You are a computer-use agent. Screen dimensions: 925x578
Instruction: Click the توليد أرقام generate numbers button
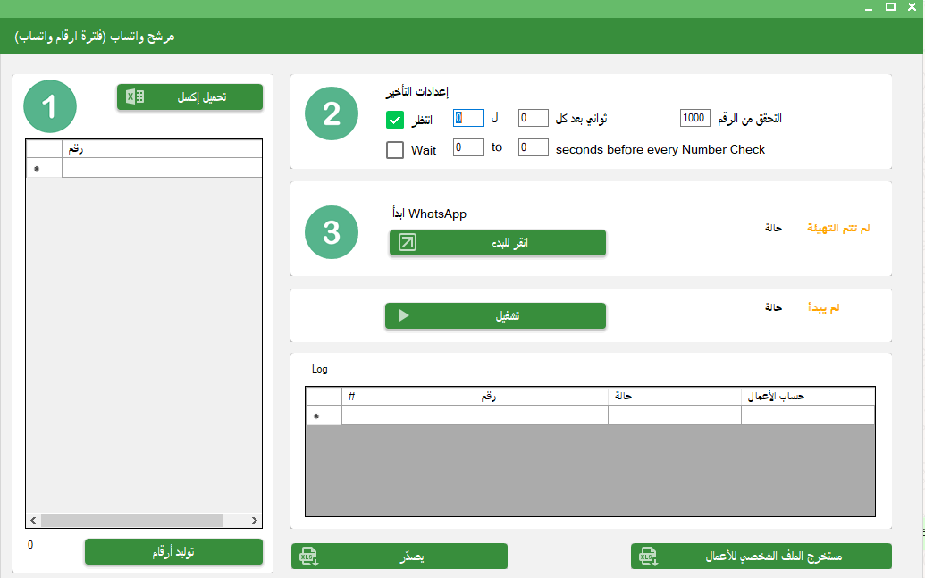173,552
